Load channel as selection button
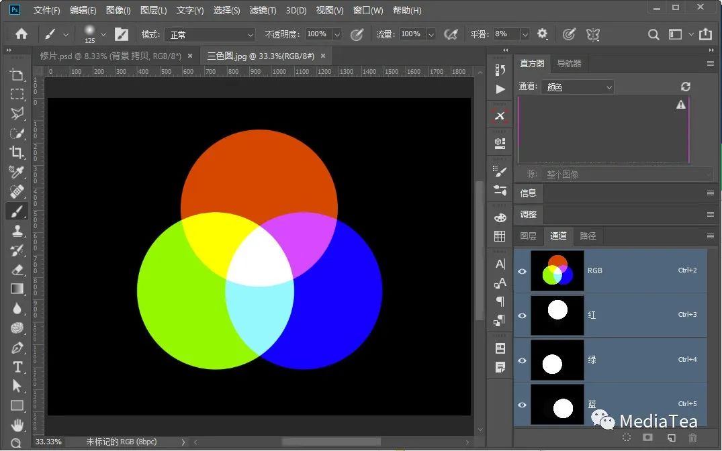This screenshot has width=722, height=451. click(626, 437)
